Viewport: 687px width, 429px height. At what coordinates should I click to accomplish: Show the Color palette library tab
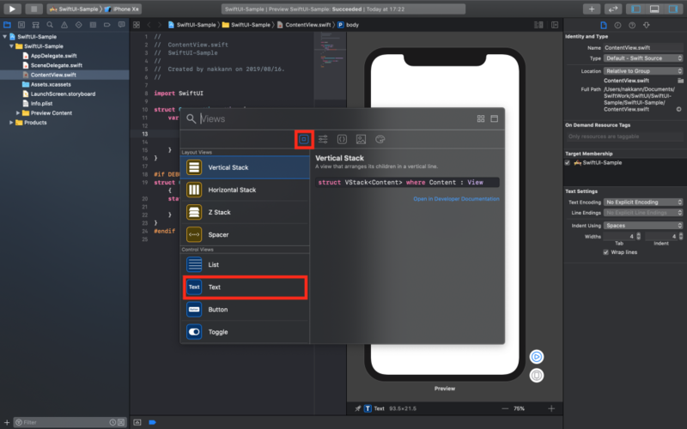point(380,139)
